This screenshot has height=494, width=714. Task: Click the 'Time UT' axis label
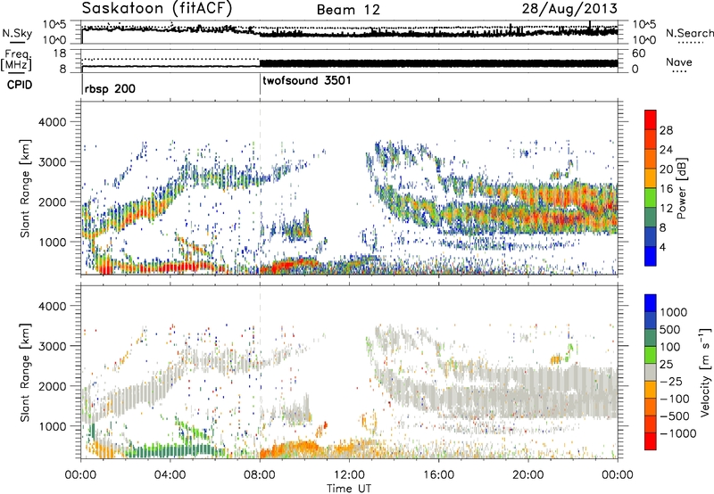click(349, 489)
